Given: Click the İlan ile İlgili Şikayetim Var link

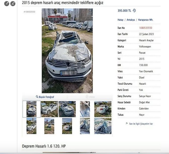Looking at the screenshot, I should 141,124.
